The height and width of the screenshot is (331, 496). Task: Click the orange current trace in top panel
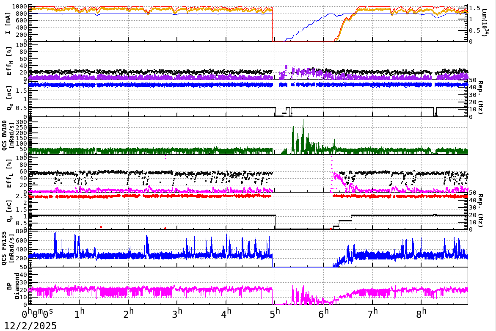pos(127,8)
